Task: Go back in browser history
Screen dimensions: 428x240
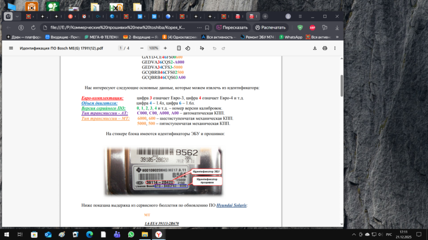Action: [9, 27]
